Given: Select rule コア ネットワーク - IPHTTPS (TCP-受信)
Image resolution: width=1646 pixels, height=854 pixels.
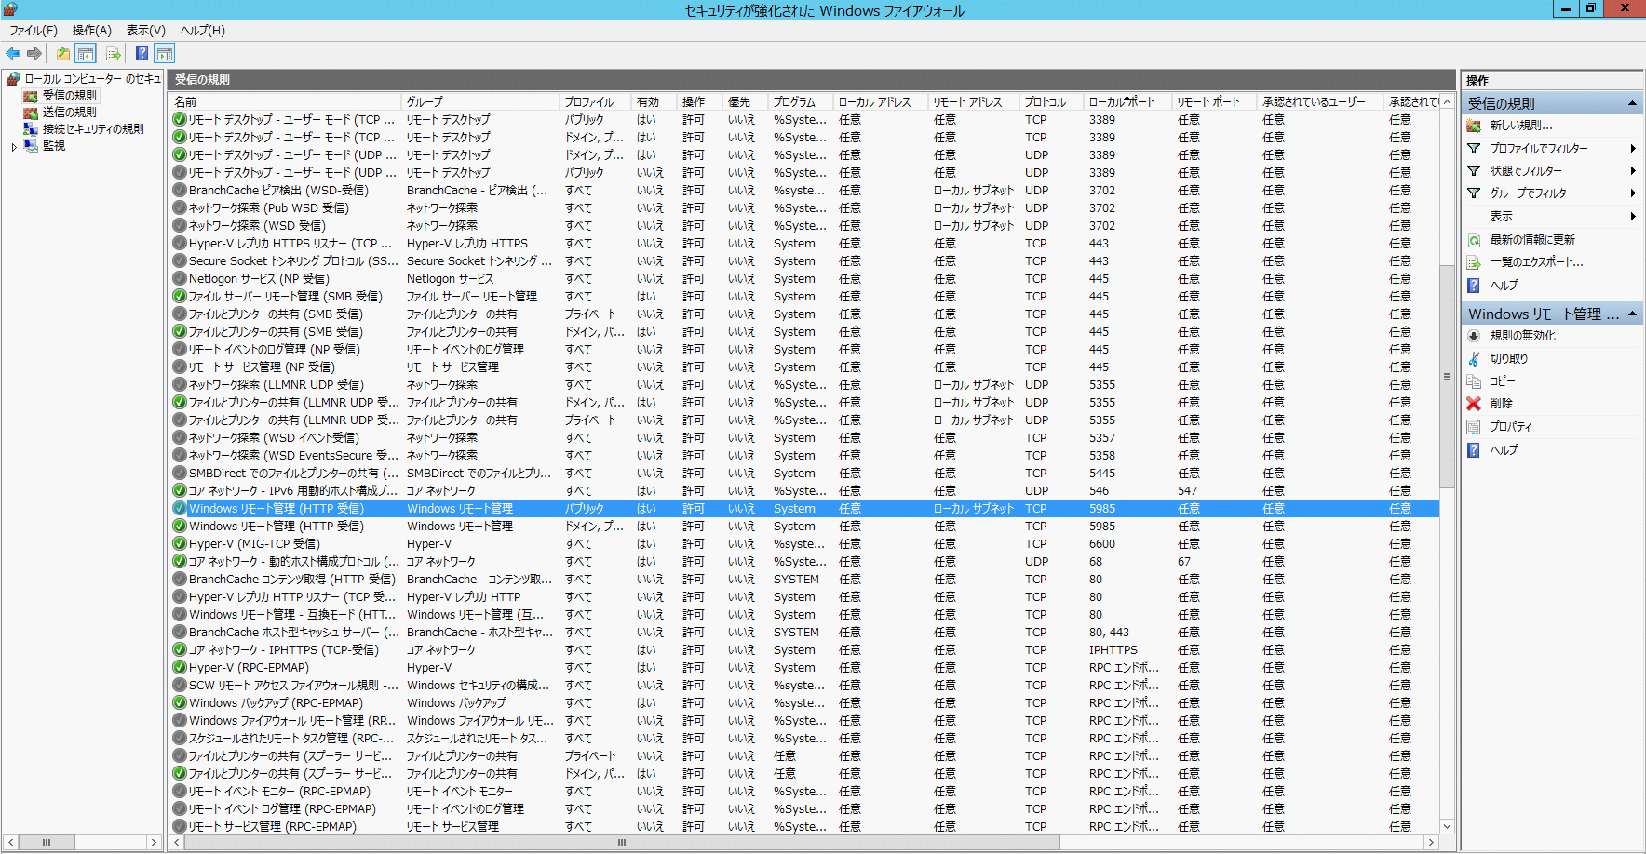Looking at the screenshot, I should pyautogui.click(x=804, y=650).
